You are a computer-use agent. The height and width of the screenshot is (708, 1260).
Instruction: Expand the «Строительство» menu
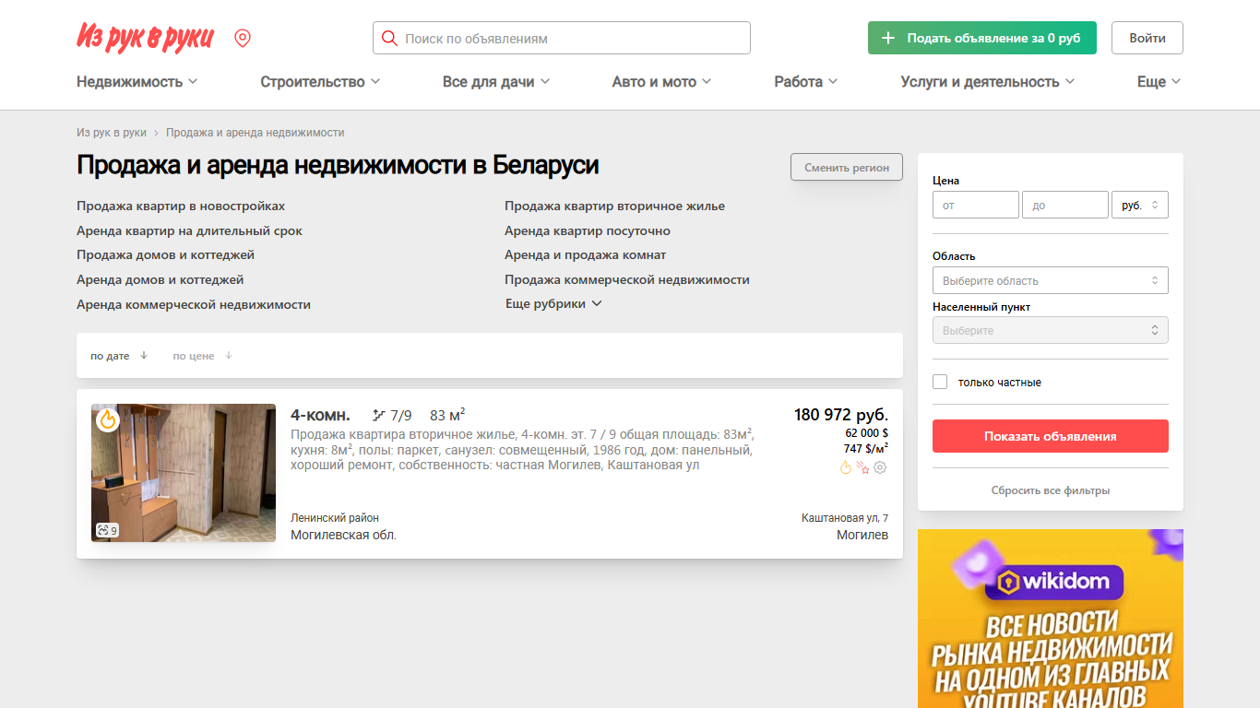[320, 81]
